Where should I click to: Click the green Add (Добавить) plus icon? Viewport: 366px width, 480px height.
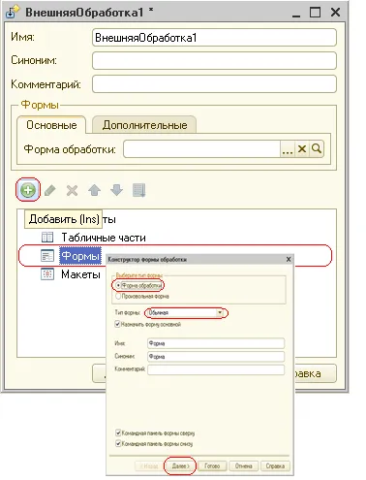[28, 190]
